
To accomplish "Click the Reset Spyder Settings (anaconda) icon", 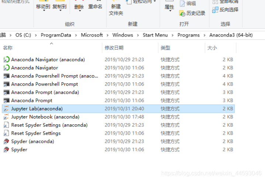I will pos(6,125).
